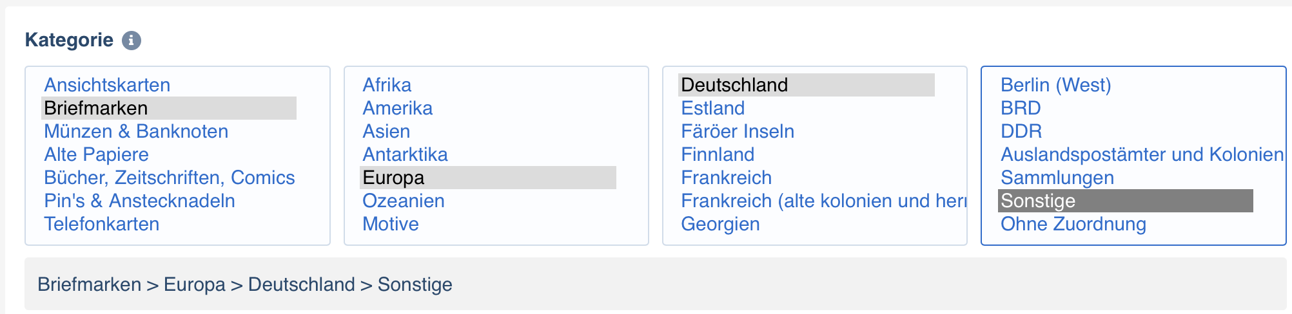Choose Antarktika region

pos(405,154)
